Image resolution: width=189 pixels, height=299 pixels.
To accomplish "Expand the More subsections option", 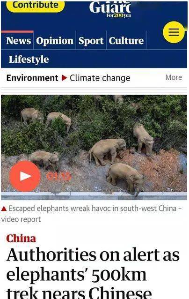I will coord(174,77).
